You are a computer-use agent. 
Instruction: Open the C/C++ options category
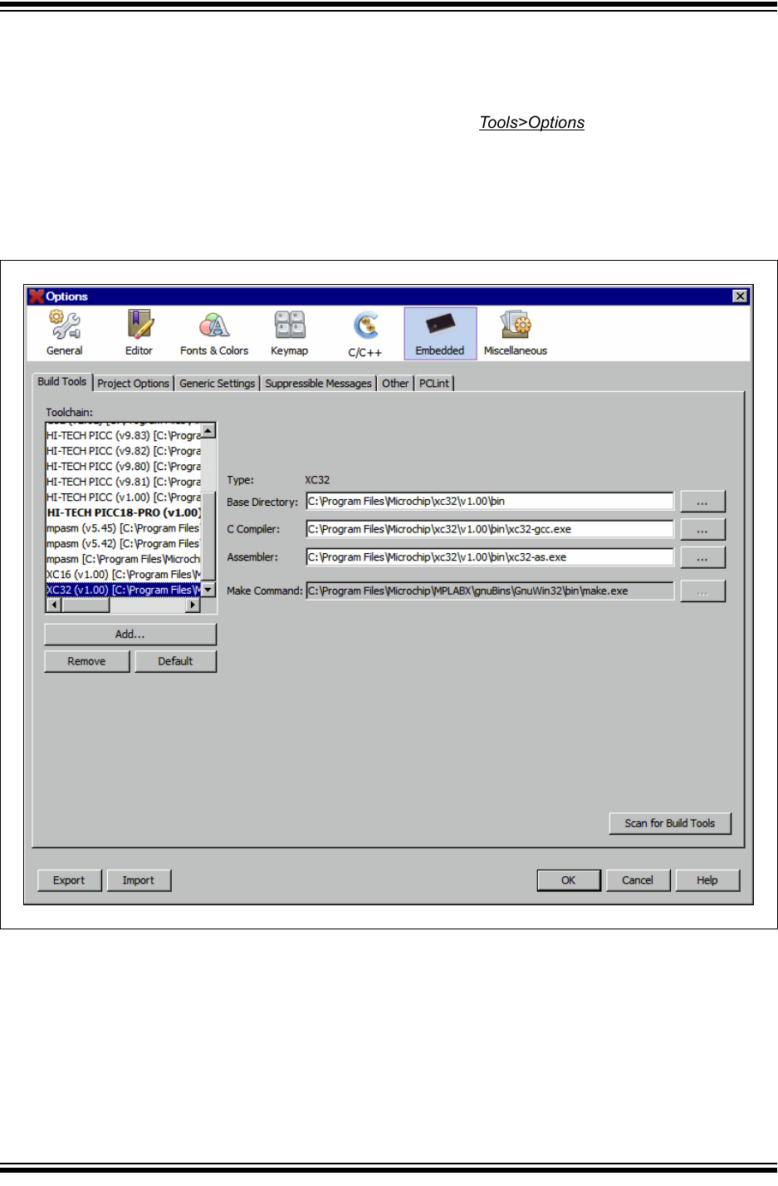pyautogui.click(x=366, y=331)
